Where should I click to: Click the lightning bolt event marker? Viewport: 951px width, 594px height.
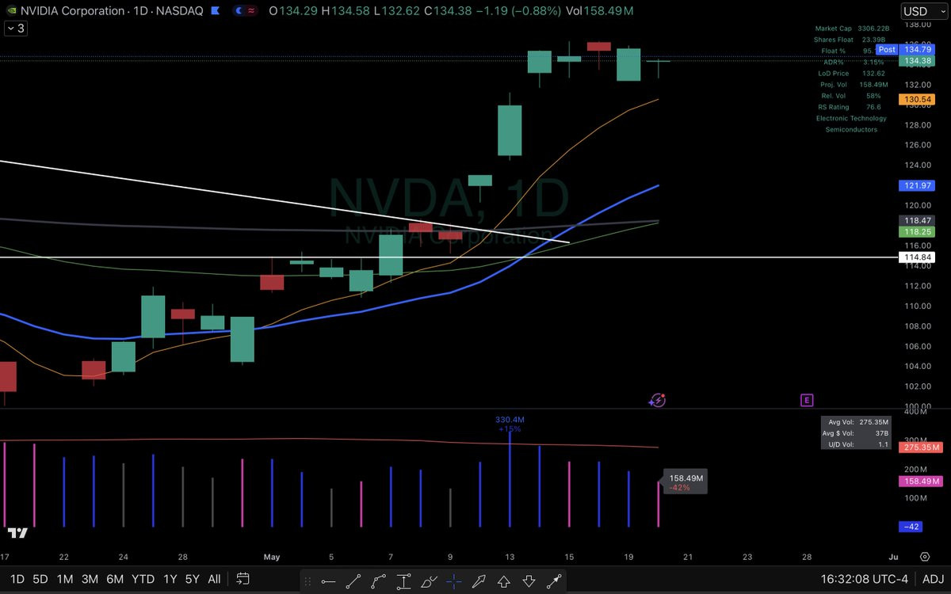657,400
